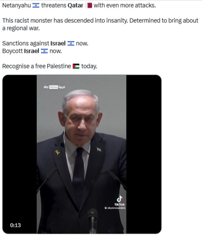Click the black bar right of video

144,154
